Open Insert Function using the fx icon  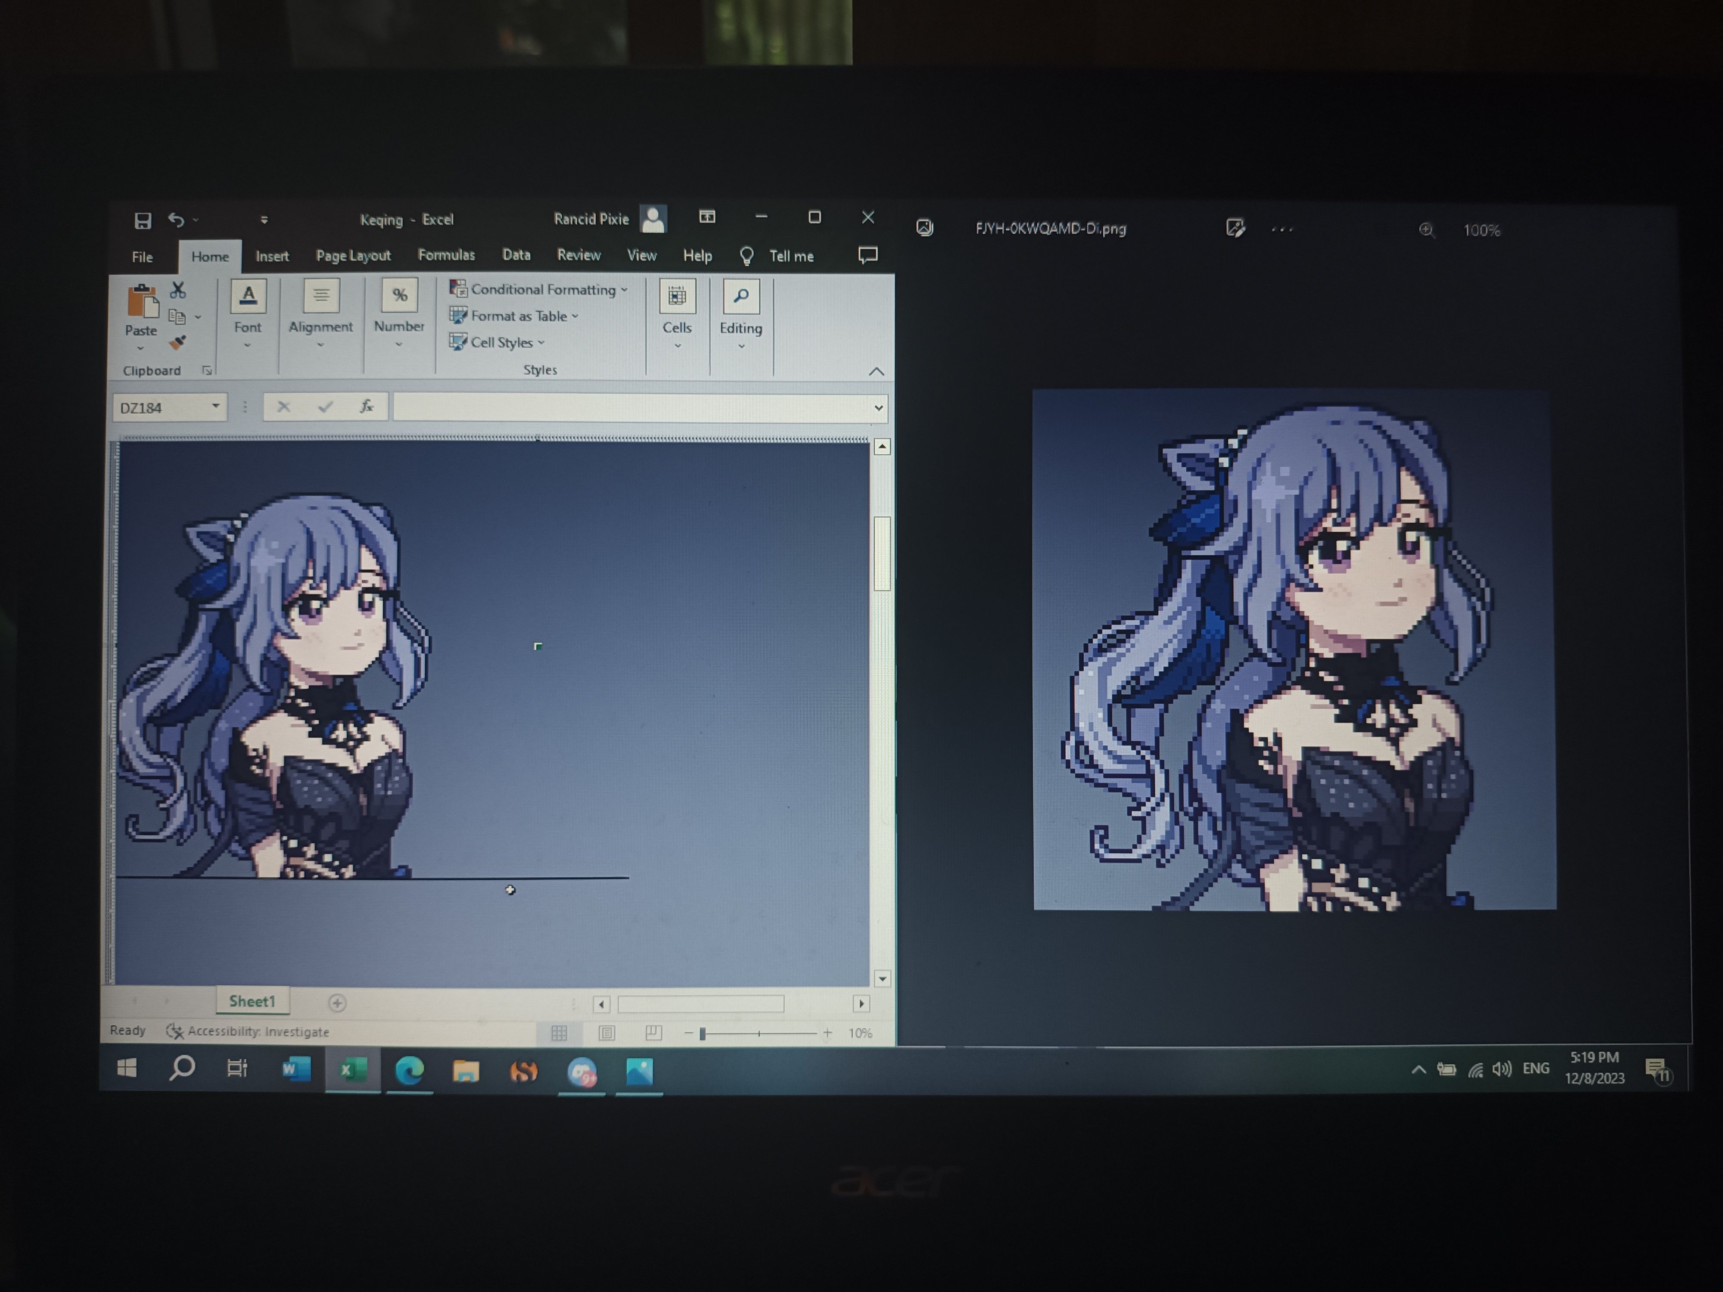[x=366, y=407]
